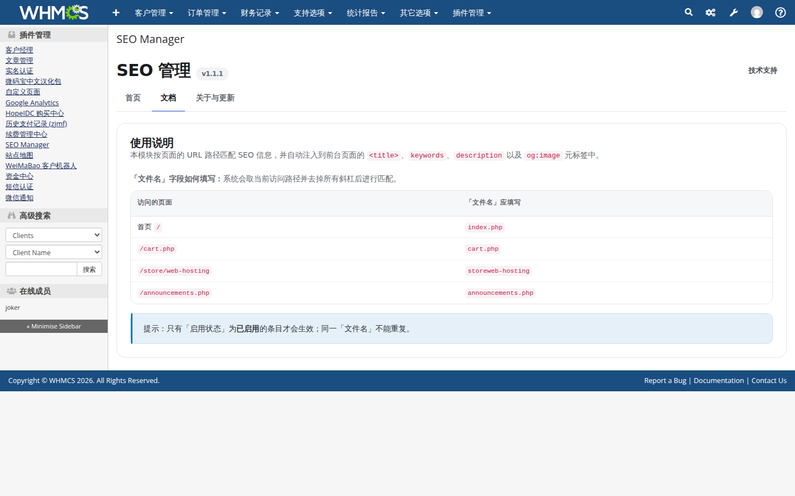This screenshot has height=496, width=795.
Task: Click the joker online member name
Action: click(x=13, y=308)
